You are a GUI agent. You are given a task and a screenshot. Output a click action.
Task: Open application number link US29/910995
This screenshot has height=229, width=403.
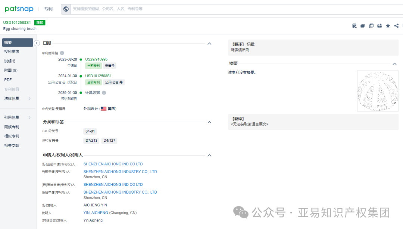(97, 59)
